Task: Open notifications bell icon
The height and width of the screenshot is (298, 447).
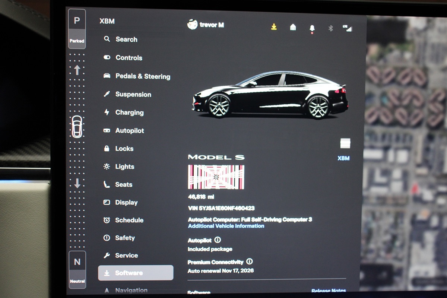Action: [x=312, y=28]
